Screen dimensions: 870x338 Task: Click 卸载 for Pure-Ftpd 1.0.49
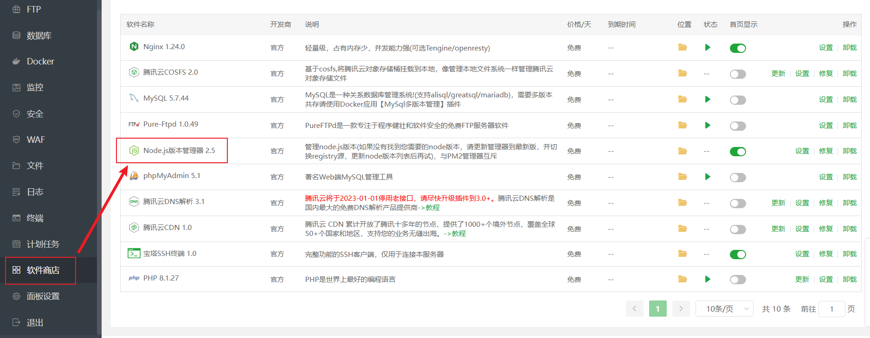pyautogui.click(x=849, y=126)
